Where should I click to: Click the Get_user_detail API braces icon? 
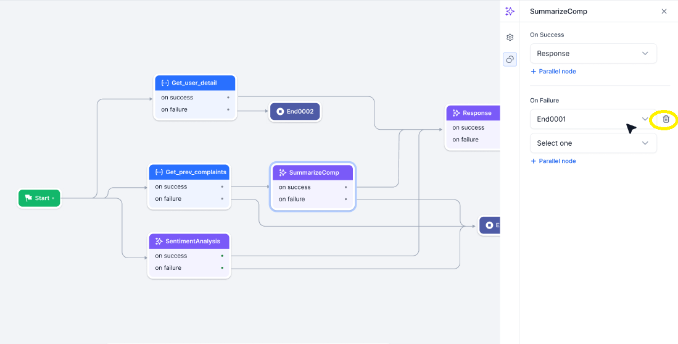pyautogui.click(x=165, y=83)
